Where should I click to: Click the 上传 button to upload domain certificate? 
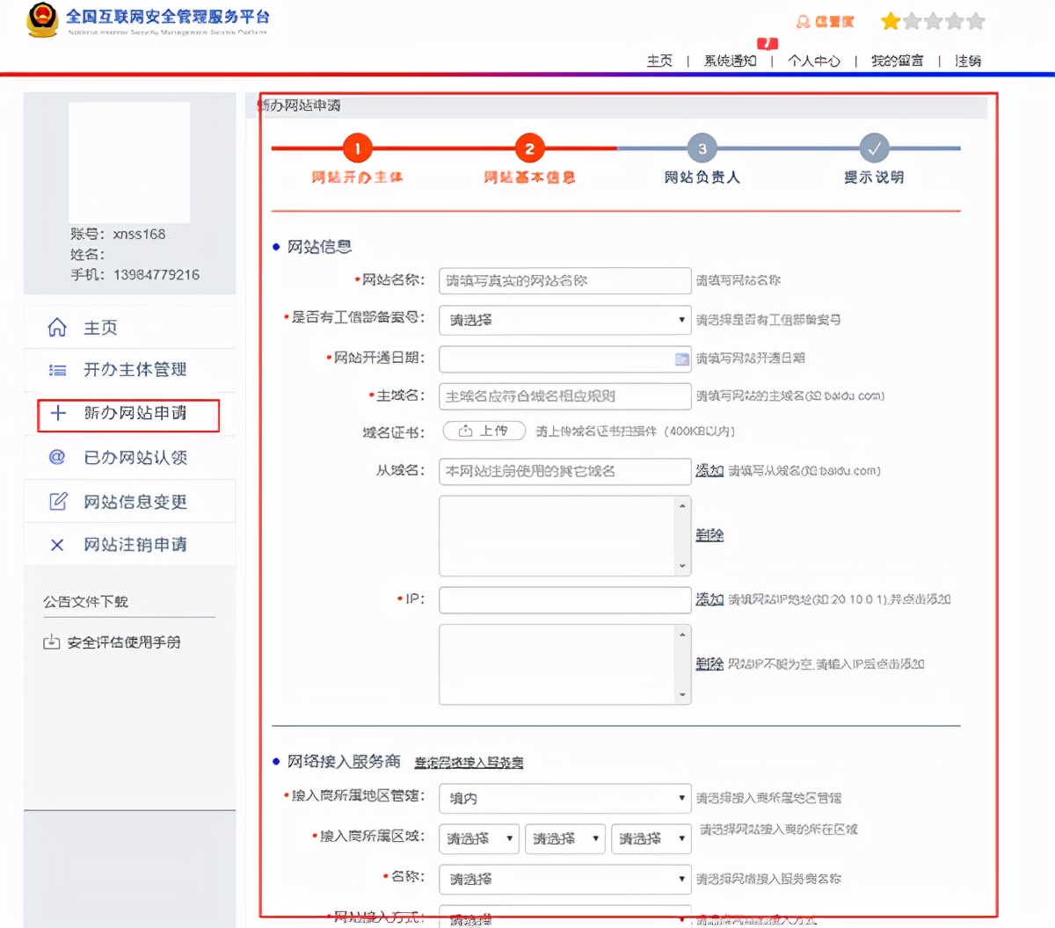point(484,431)
